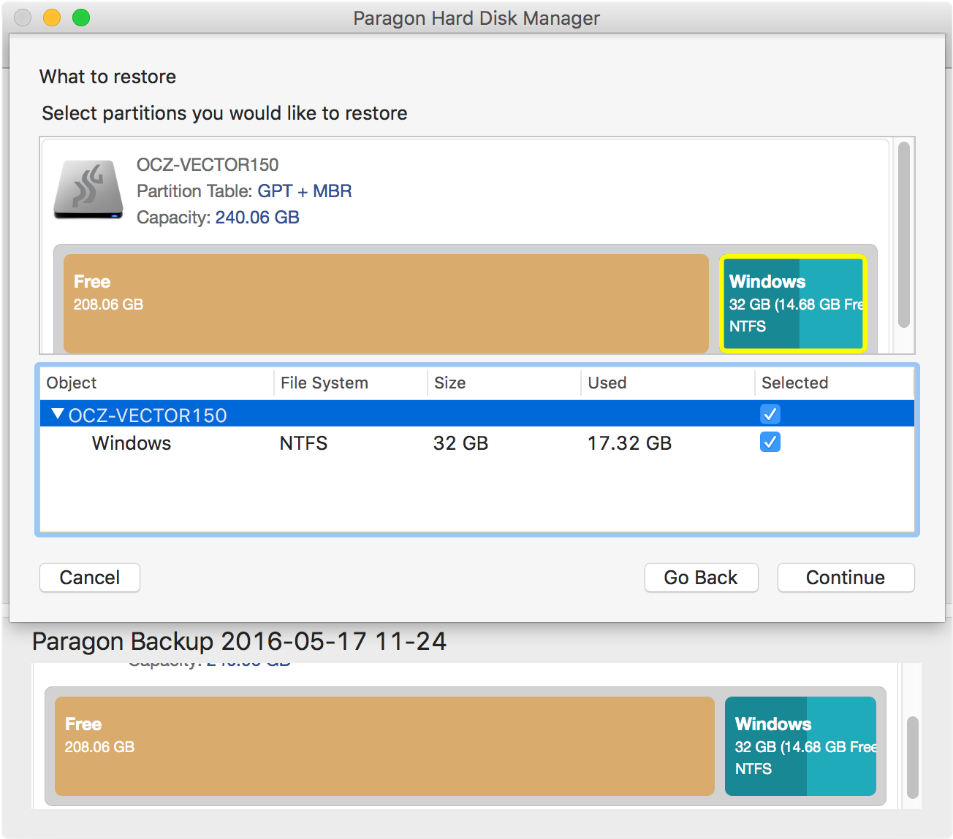Sort by the Used column header
953x839 pixels.
tap(667, 383)
